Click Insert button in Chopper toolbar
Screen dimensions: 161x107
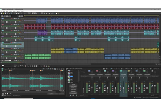click(x=45, y=69)
